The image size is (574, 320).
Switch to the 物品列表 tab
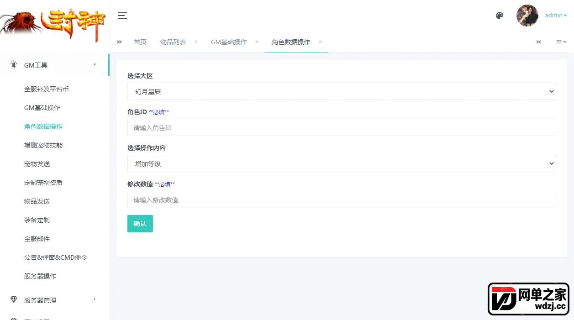173,42
